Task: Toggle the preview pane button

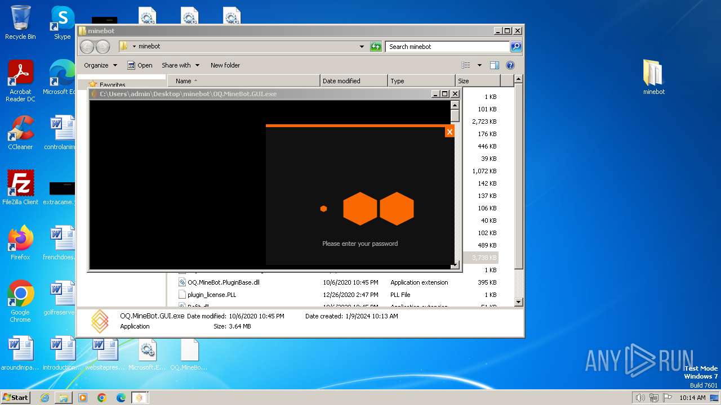Action: pos(494,65)
